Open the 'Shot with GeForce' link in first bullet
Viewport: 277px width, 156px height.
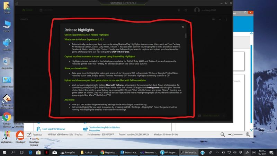(120, 52)
